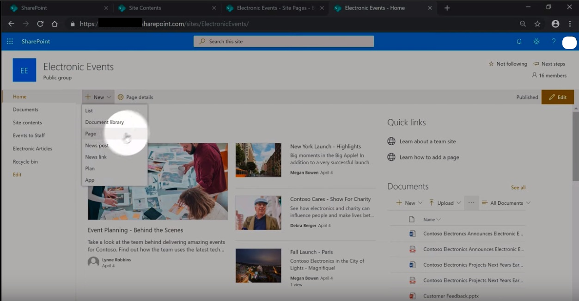Screen dimensions: 579x301
Task: Click the browser forward arrow
Action: point(25,24)
